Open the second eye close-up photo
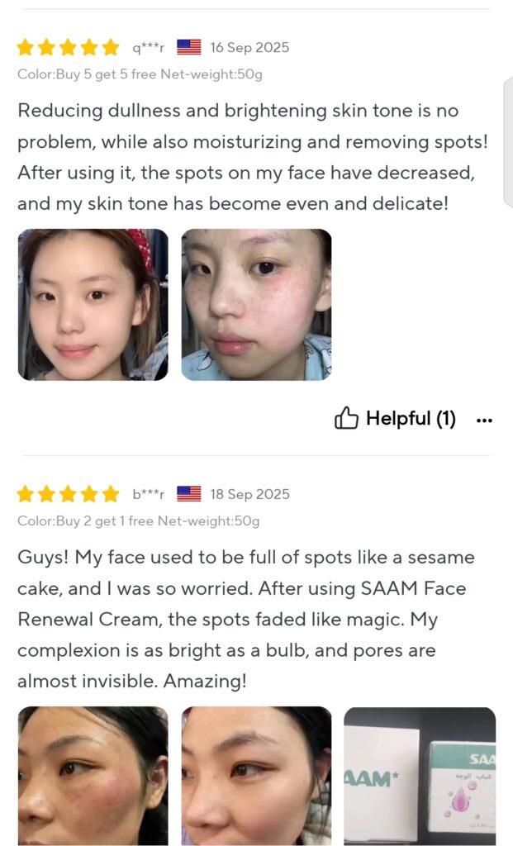This screenshot has height=846, width=513. pos(256,776)
